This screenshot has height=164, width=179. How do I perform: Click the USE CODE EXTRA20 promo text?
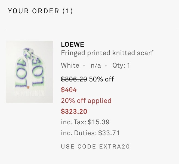[95, 147]
